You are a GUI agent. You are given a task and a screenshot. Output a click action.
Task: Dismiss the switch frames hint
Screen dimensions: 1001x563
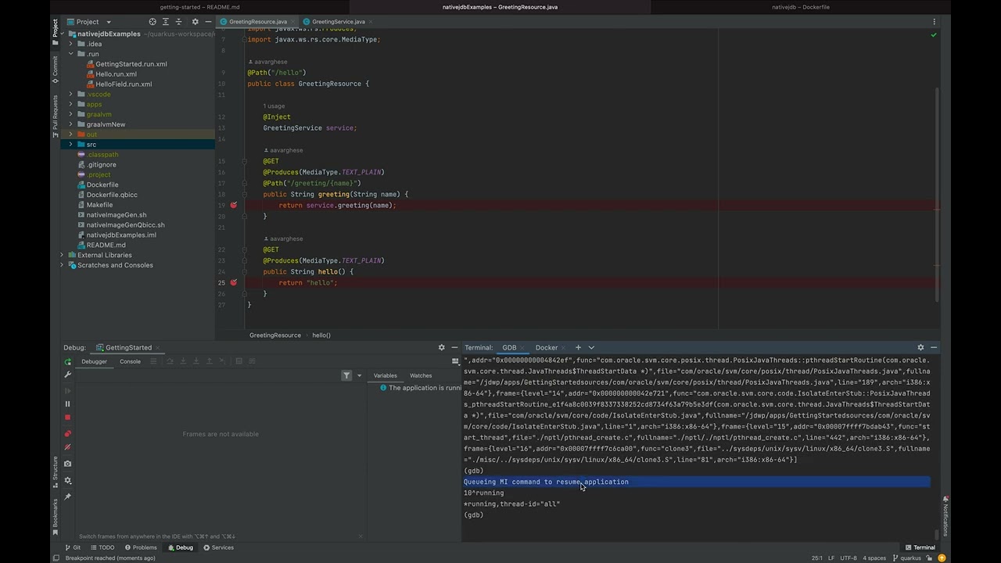click(361, 536)
